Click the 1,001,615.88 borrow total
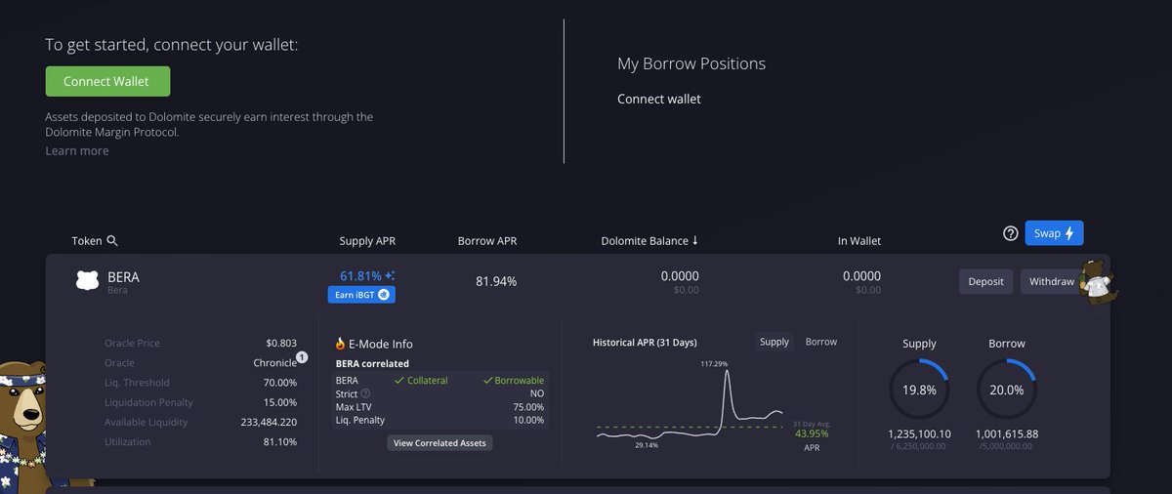This screenshot has width=1172, height=494. pos(1007,433)
